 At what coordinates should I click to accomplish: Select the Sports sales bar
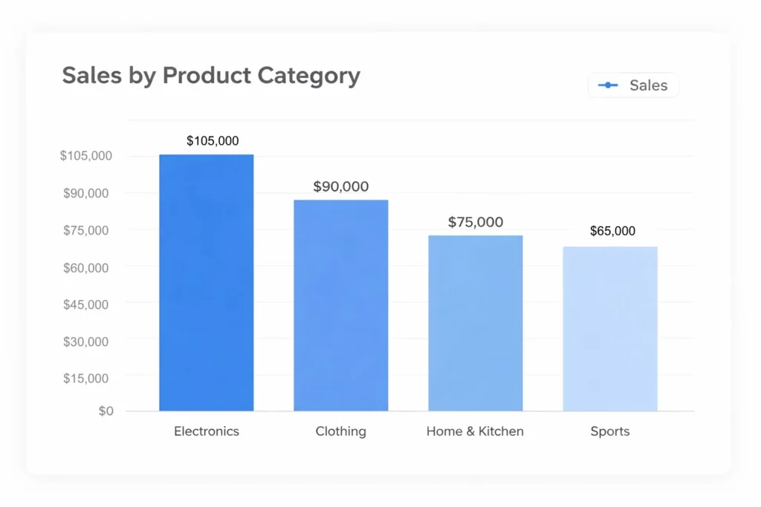point(609,328)
